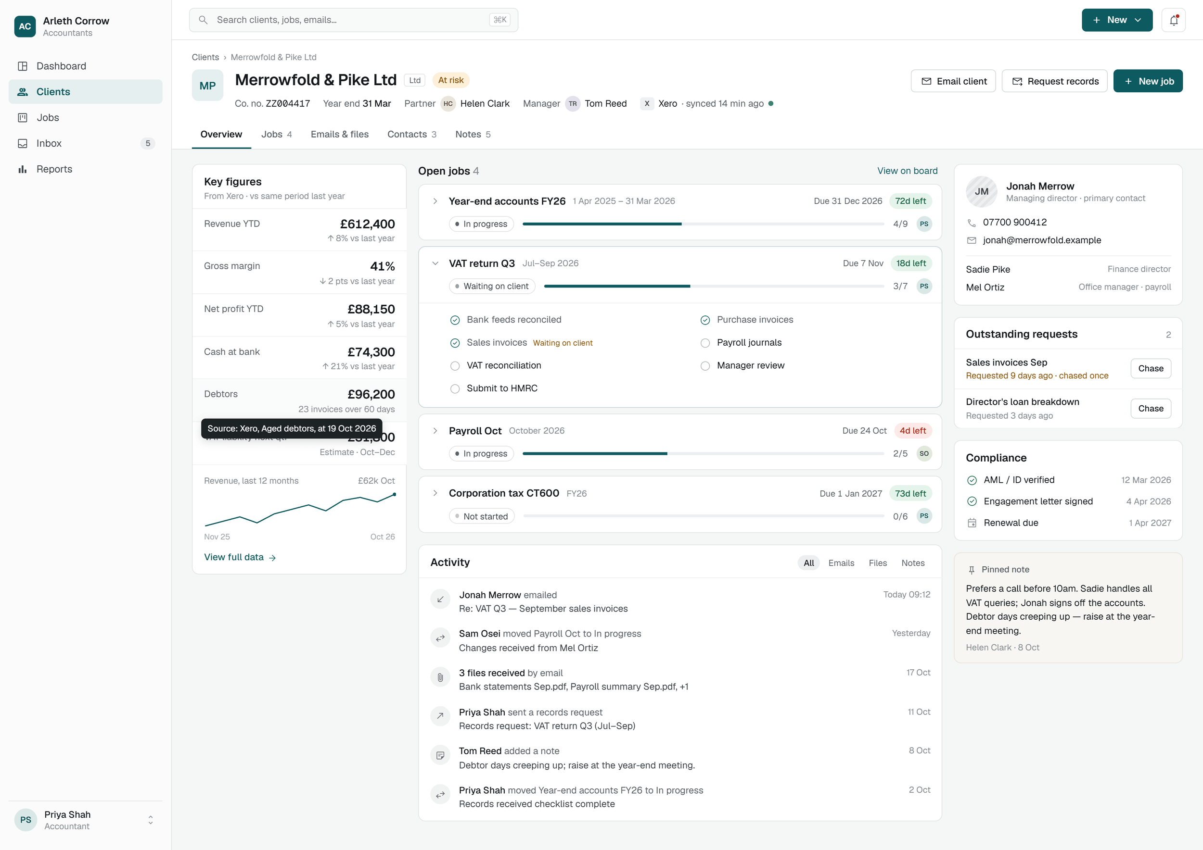This screenshot has height=850, width=1203.
Task: Click the phone icon beside 07700 900412
Action: coord(972,223)
